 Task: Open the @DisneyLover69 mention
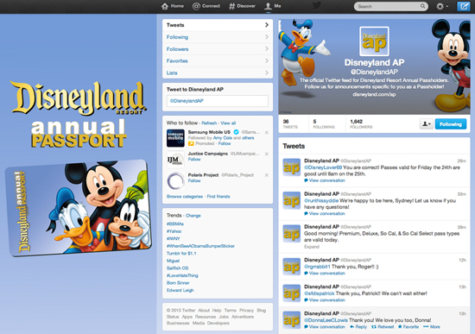[323, 167]
